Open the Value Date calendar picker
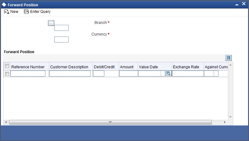This screenshot has width=249, height=141. click(169, 74)
